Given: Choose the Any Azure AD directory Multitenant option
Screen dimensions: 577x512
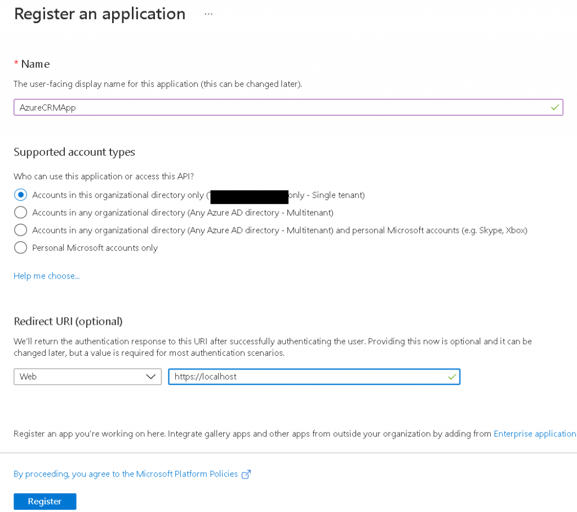Looking at the screenshot, I should coord(20,213).
